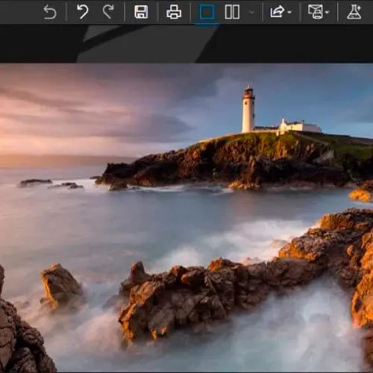Expand the compare view options chevron

tap(252, 12)
